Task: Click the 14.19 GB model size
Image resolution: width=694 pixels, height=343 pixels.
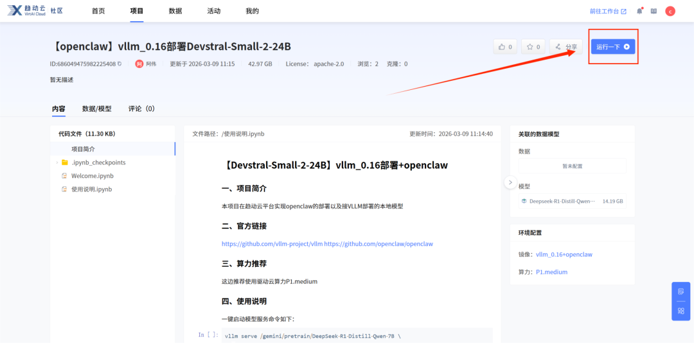Action: point(612,201)
